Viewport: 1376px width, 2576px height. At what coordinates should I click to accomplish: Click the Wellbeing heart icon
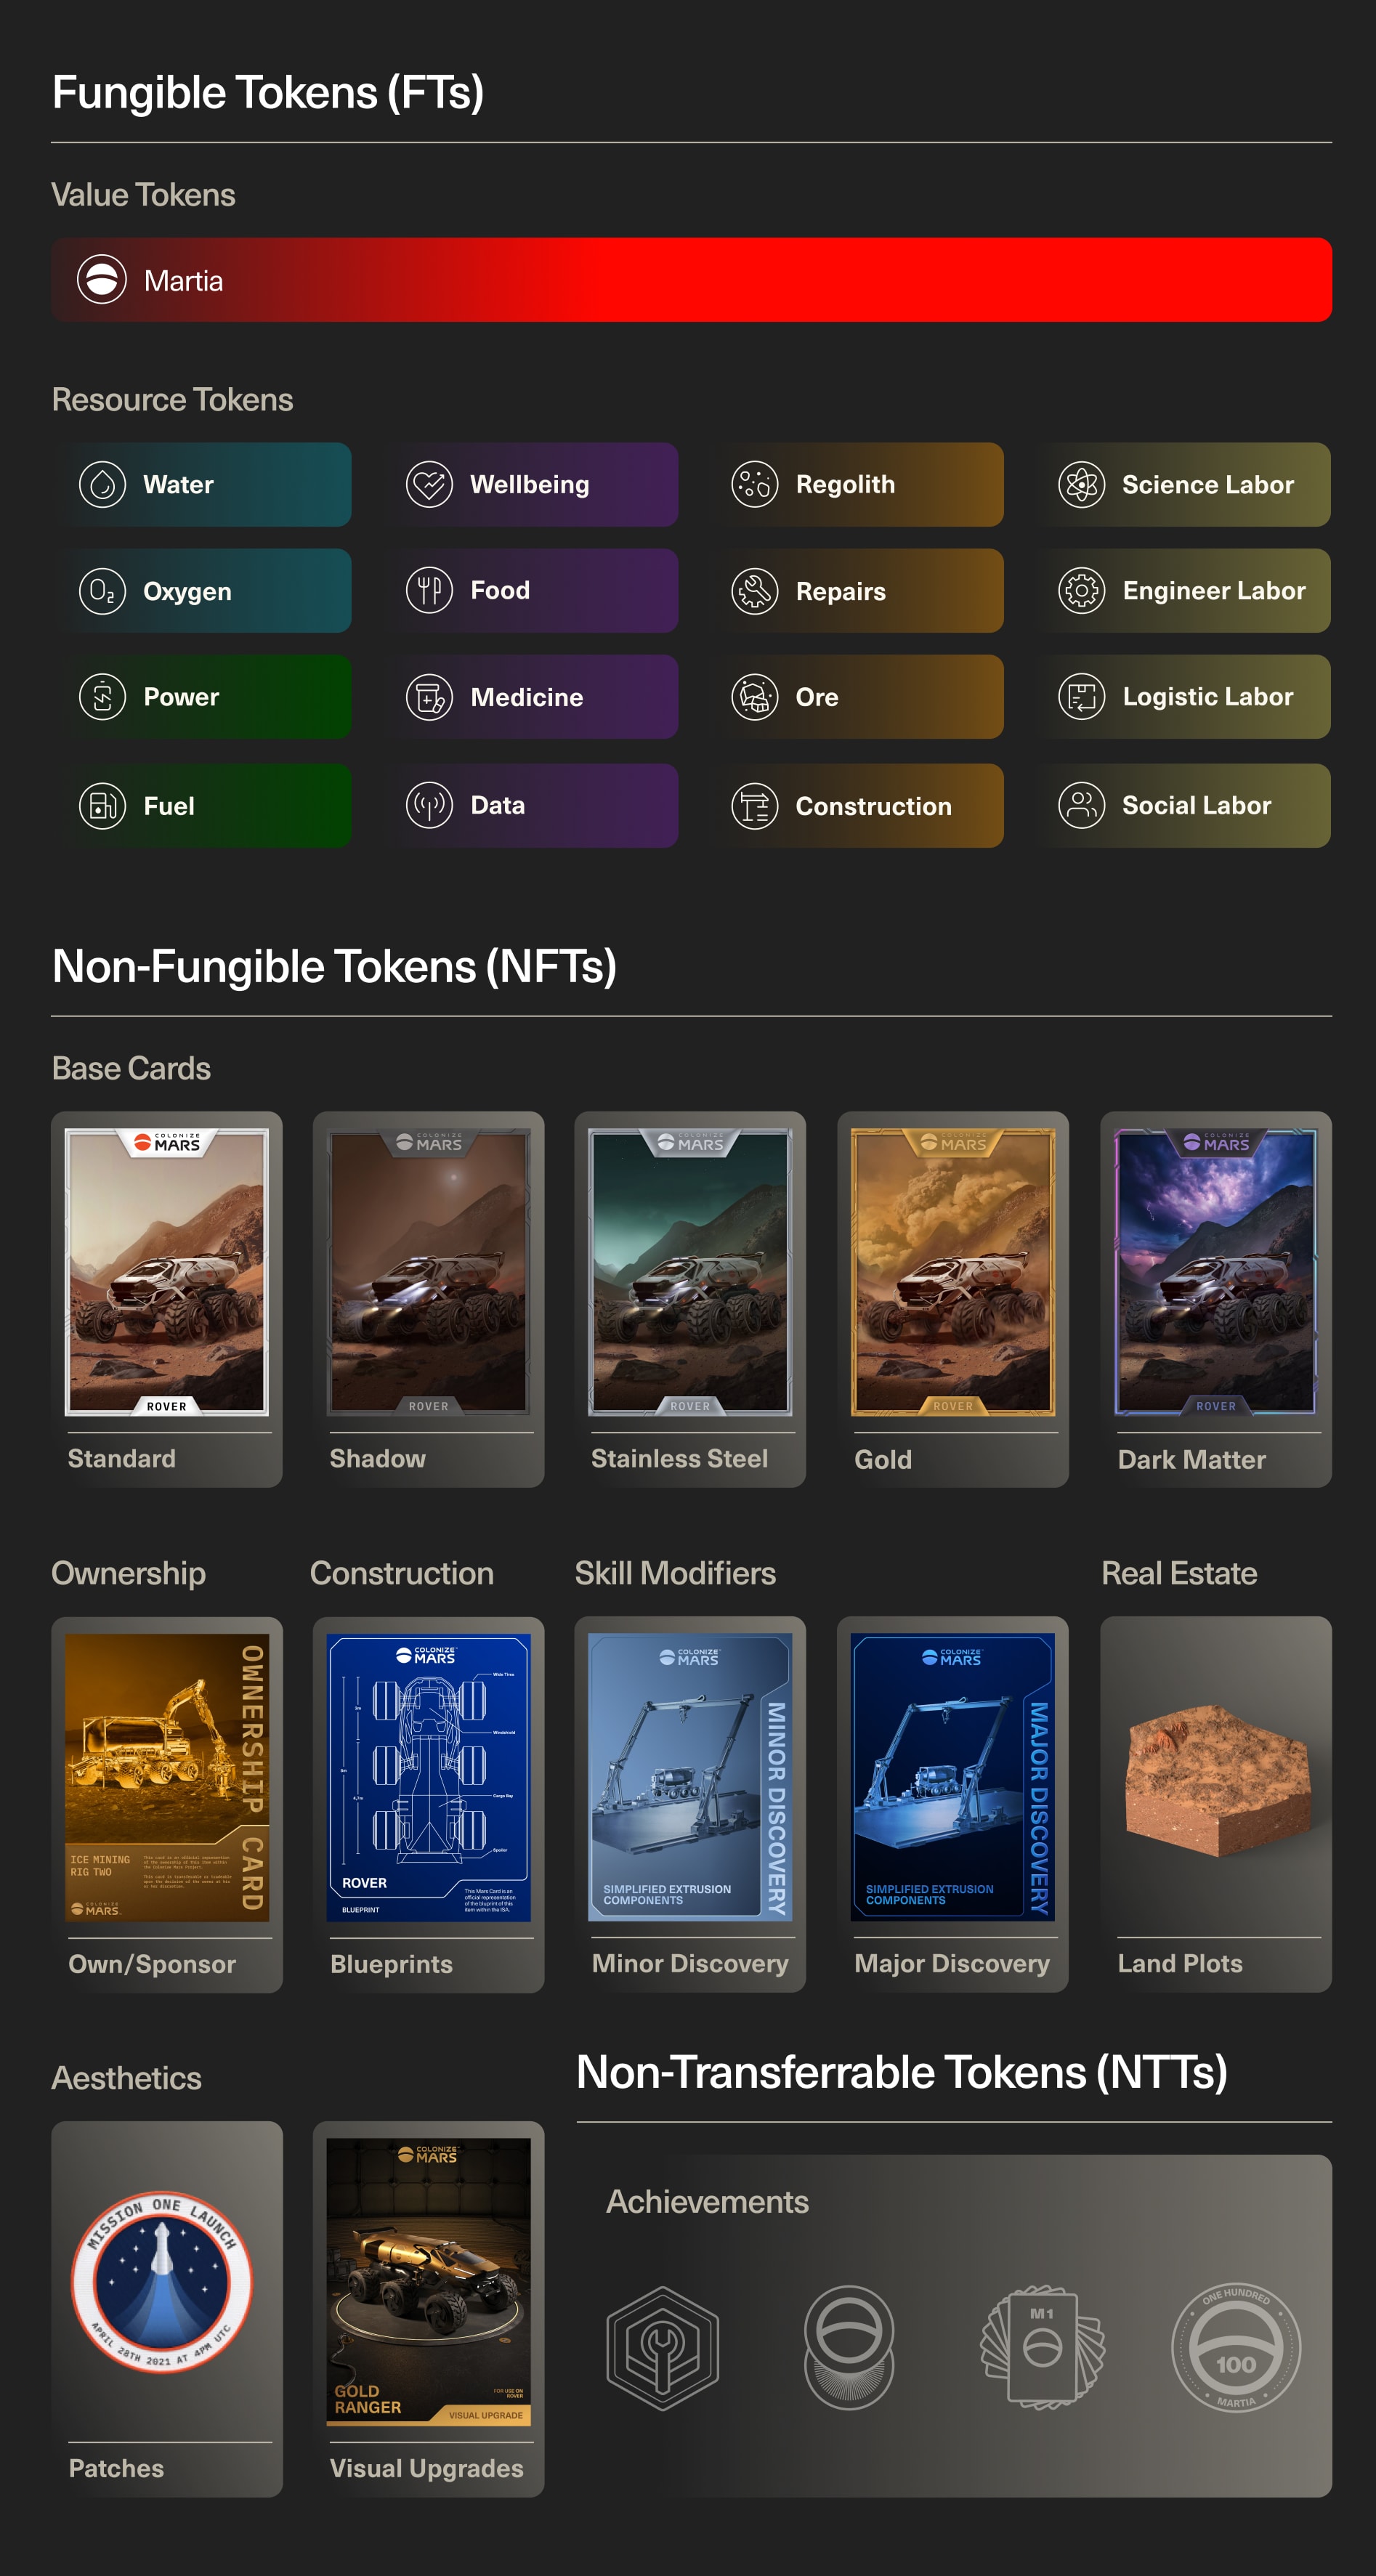(x=429, y=485)
